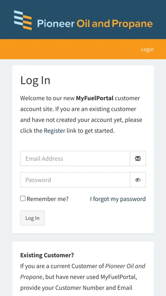Toggle password visibility with the eye icon

[x=138, y=180]
